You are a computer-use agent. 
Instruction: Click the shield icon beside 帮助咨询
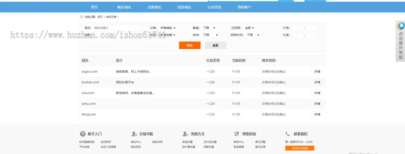click(x=237, y=134)
